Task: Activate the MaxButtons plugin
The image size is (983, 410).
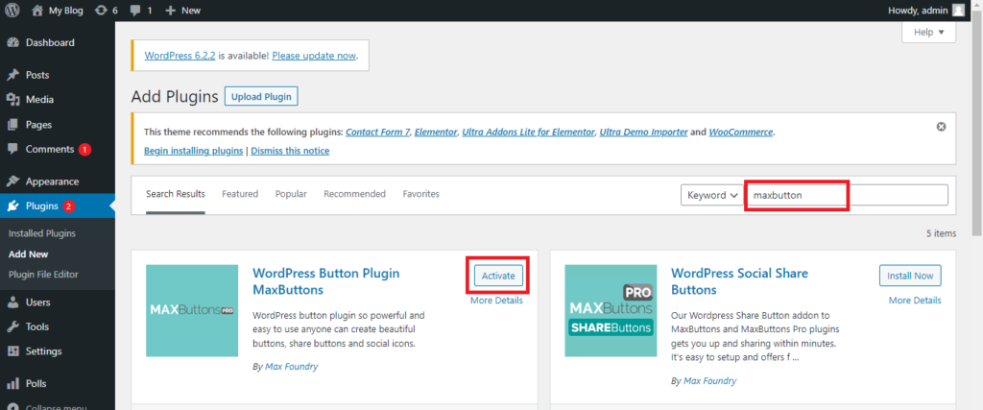Action: click(x=498, y=276)
